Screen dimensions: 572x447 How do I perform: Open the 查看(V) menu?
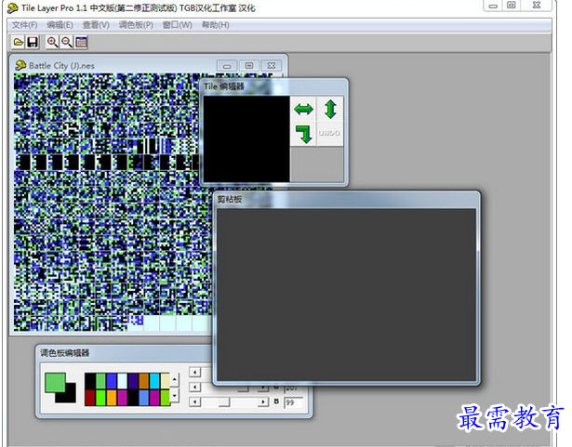pos(96,25)
